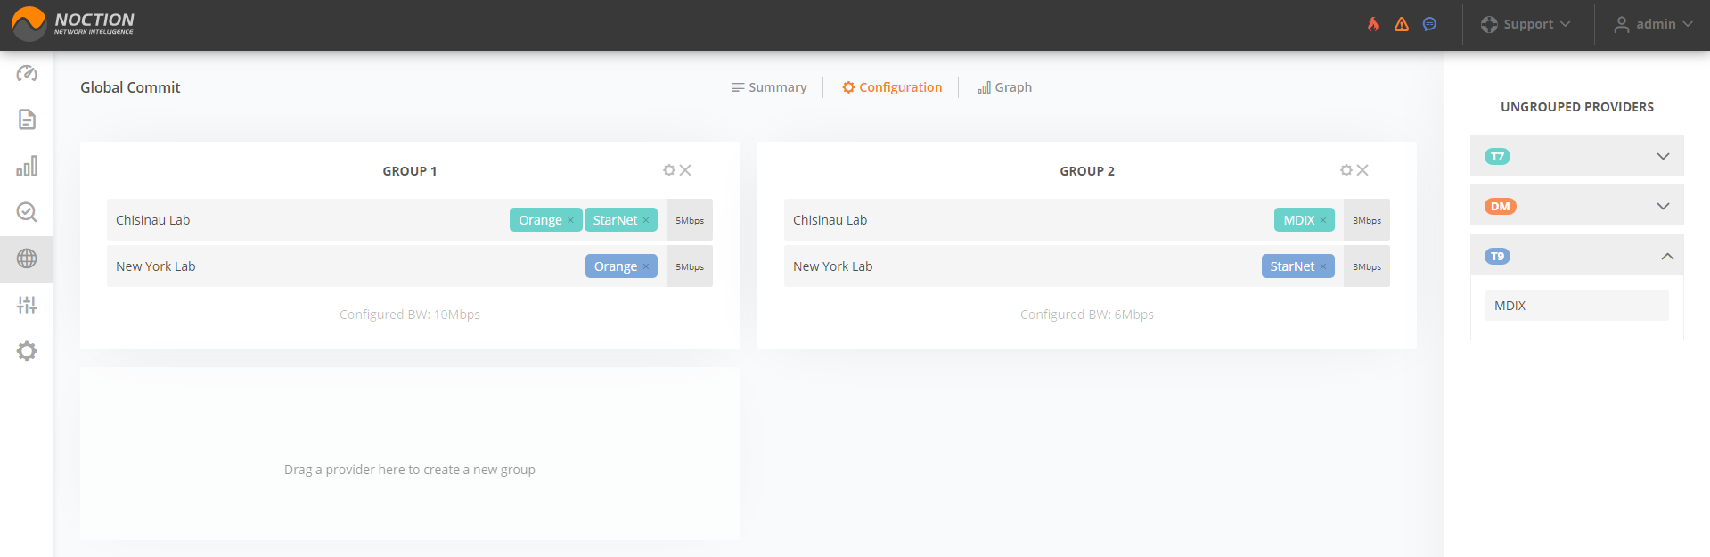The width and height of the screenshot is (1710, 557).
Task: Remove Orange from New York Lab in Group 1
Action: pos(646,267)
